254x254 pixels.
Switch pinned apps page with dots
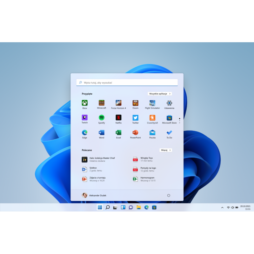coord(179,121)
